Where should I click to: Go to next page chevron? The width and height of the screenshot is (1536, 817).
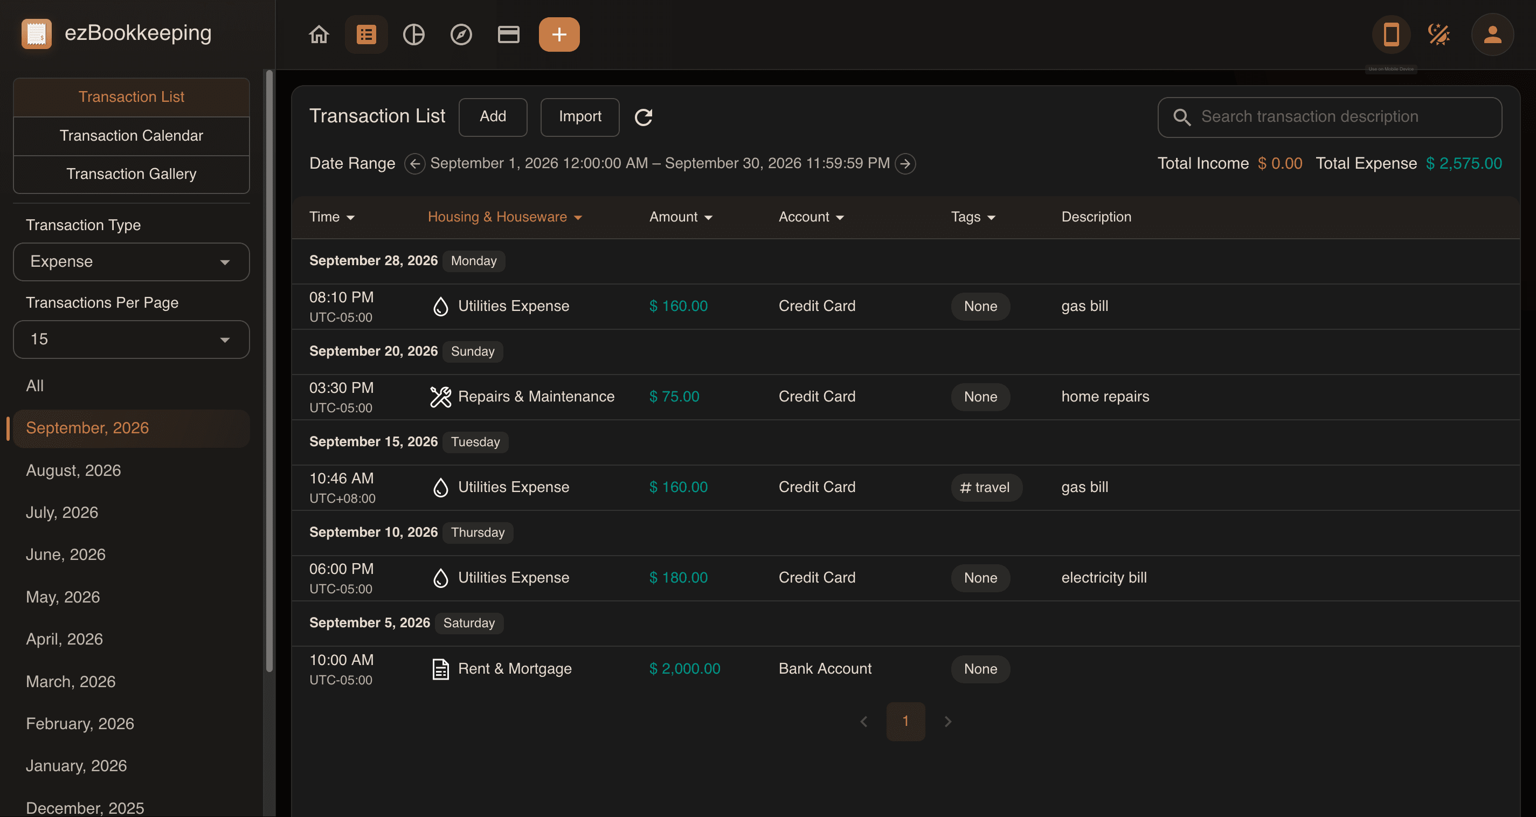pos(948,722)
